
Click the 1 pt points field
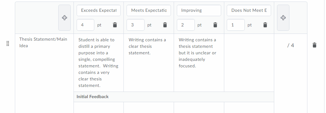236,25
